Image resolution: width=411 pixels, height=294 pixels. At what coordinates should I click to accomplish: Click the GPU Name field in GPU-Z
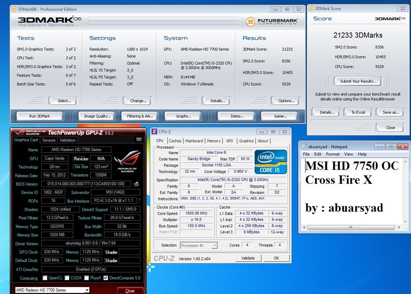(x=76, y=149)
